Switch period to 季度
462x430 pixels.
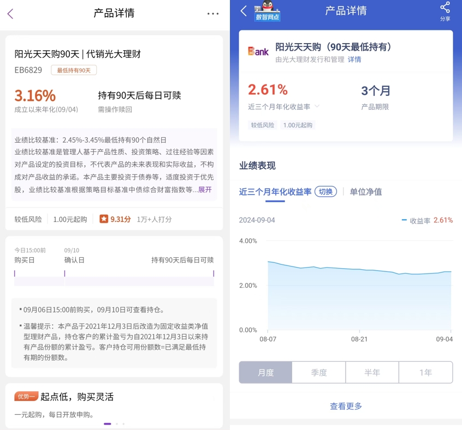tap(319, 372)
